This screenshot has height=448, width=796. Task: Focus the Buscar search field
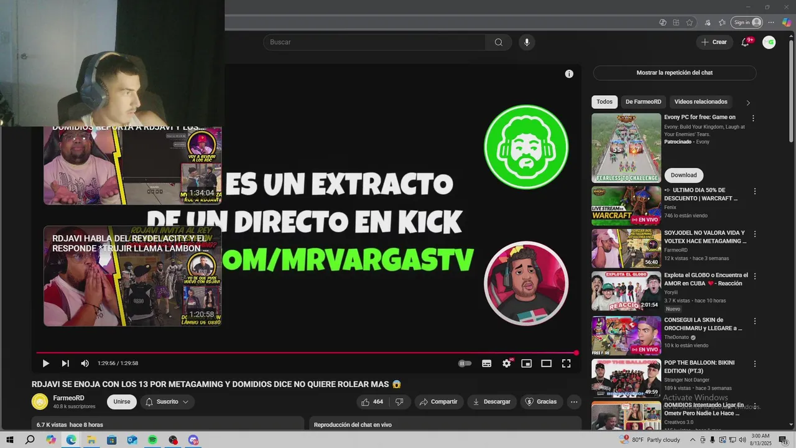coord(374,42)
